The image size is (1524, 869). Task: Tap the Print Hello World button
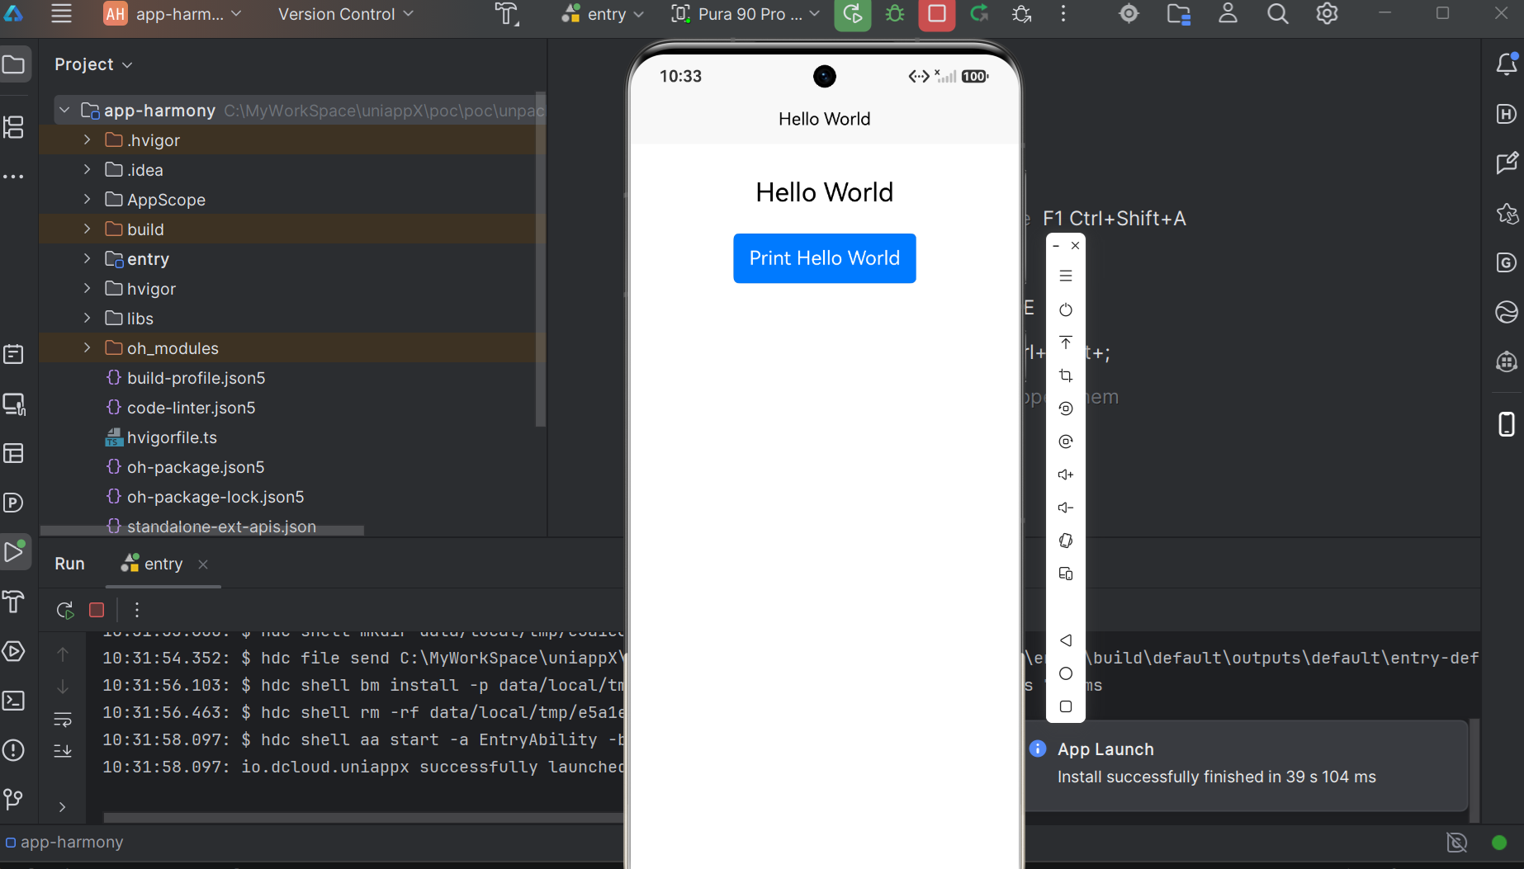pyautogui.click(x=824, y=258)
